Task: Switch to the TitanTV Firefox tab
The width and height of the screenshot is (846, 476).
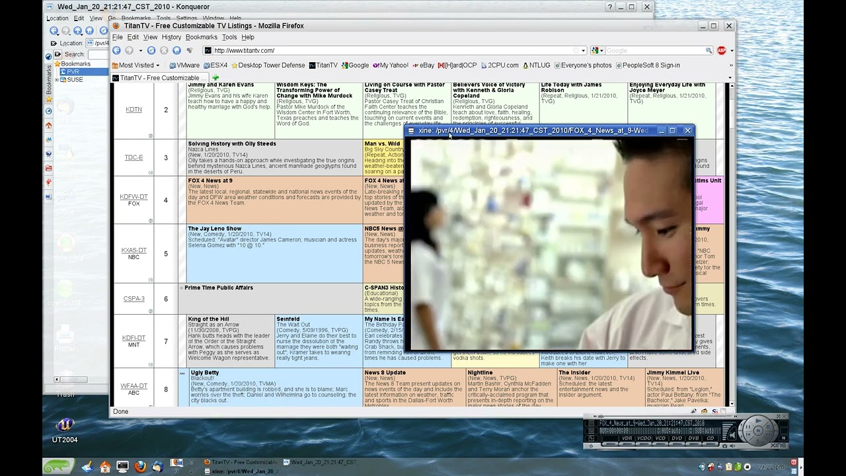Action: (159, 78)
